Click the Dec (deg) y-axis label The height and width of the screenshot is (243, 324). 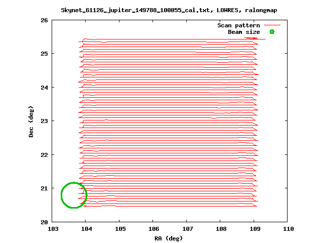[x=31, y=121]
